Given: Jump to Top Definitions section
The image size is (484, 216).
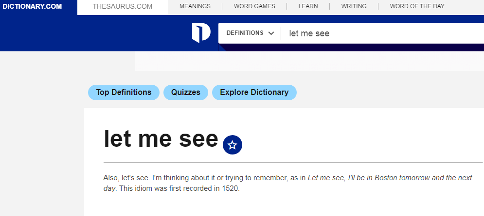Looking at the screenshot, I should tap(124, 93).
